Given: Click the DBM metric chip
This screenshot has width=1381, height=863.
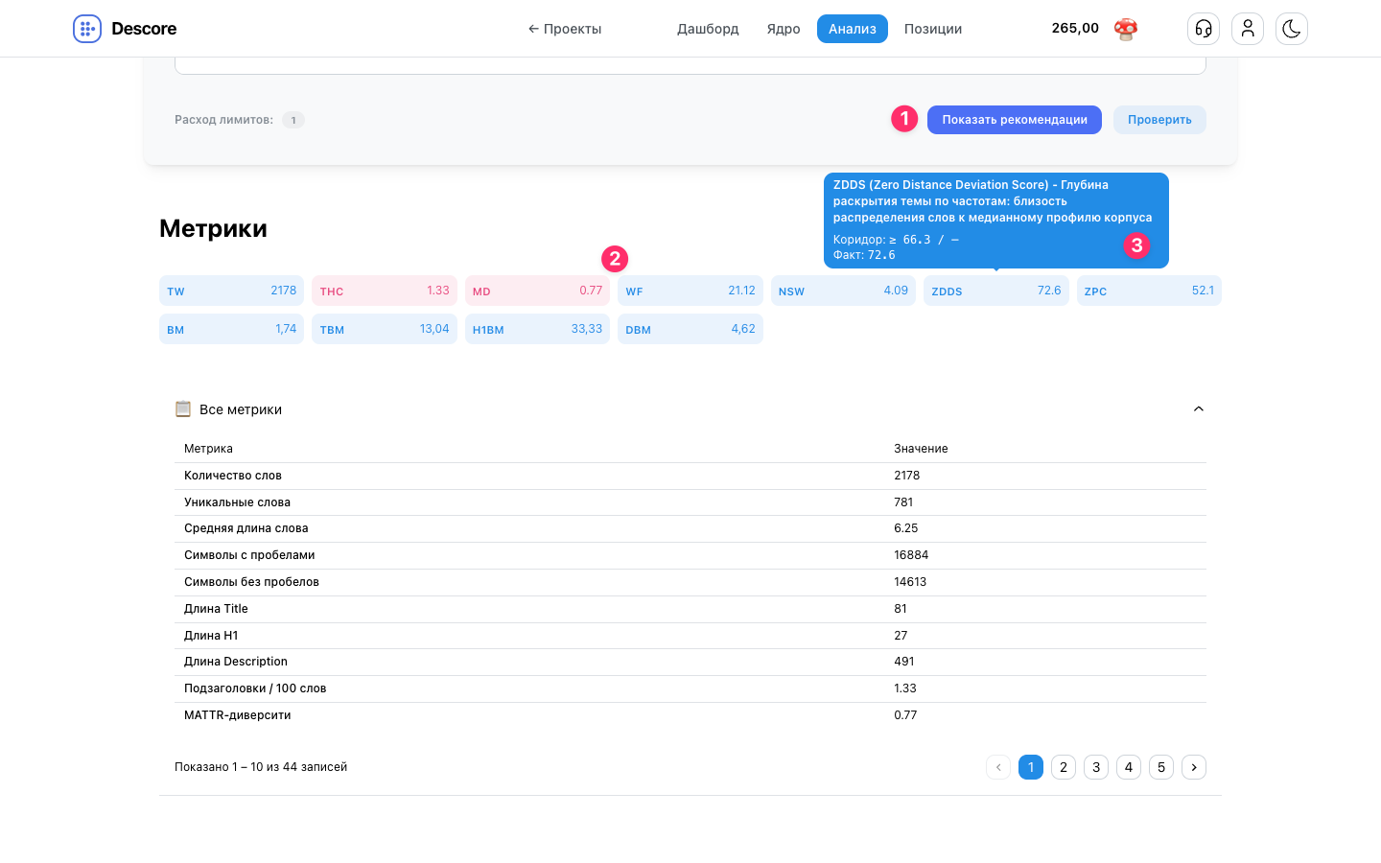Looking at the screenshot, I should click(x=690, y=329).
